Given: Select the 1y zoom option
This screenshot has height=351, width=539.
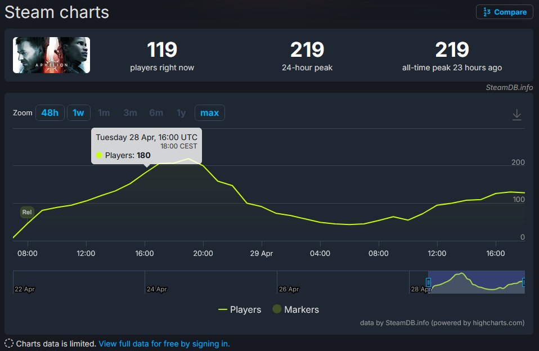Looking at the screenshot, I should pos(181,112).
